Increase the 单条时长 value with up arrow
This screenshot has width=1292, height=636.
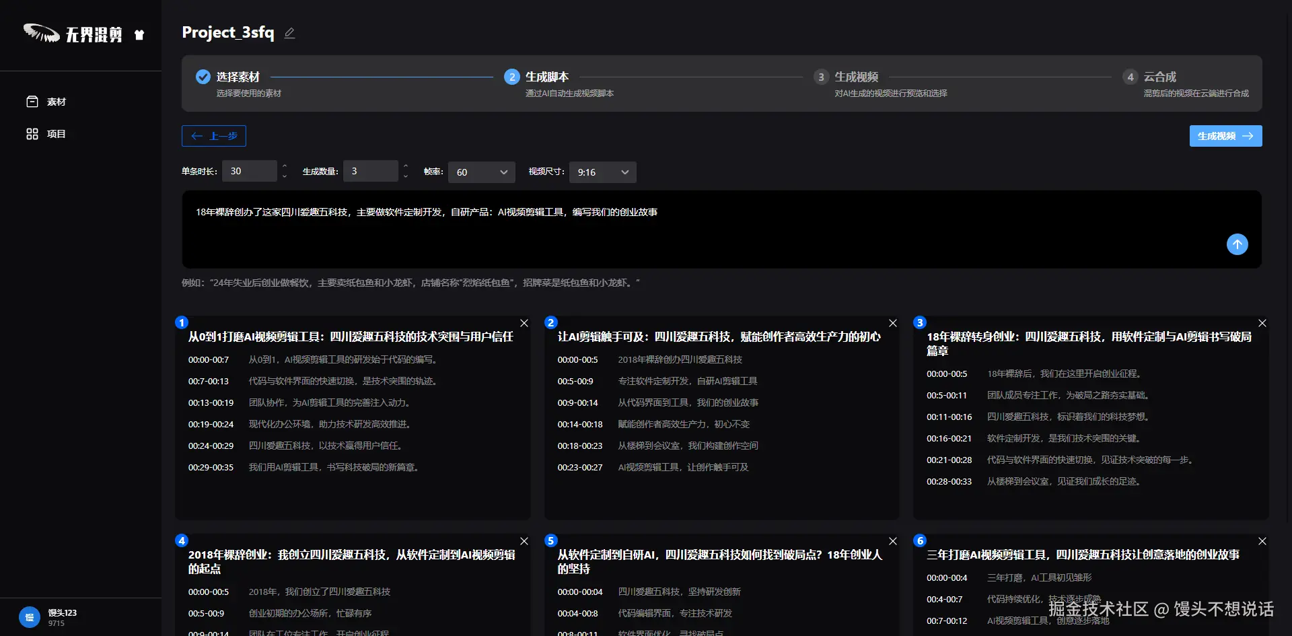285,166
